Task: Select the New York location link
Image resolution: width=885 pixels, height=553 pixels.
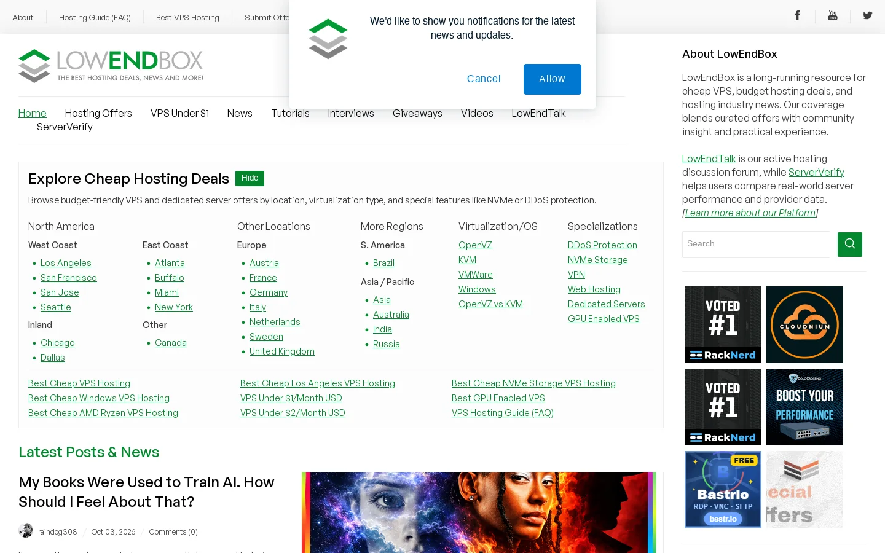Action: pos(174,307)
